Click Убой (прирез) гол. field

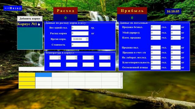[156, 33]
